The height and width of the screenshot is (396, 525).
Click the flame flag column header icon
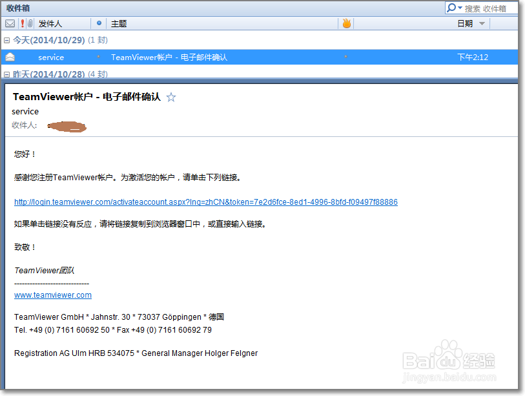[x=346, y=23]
